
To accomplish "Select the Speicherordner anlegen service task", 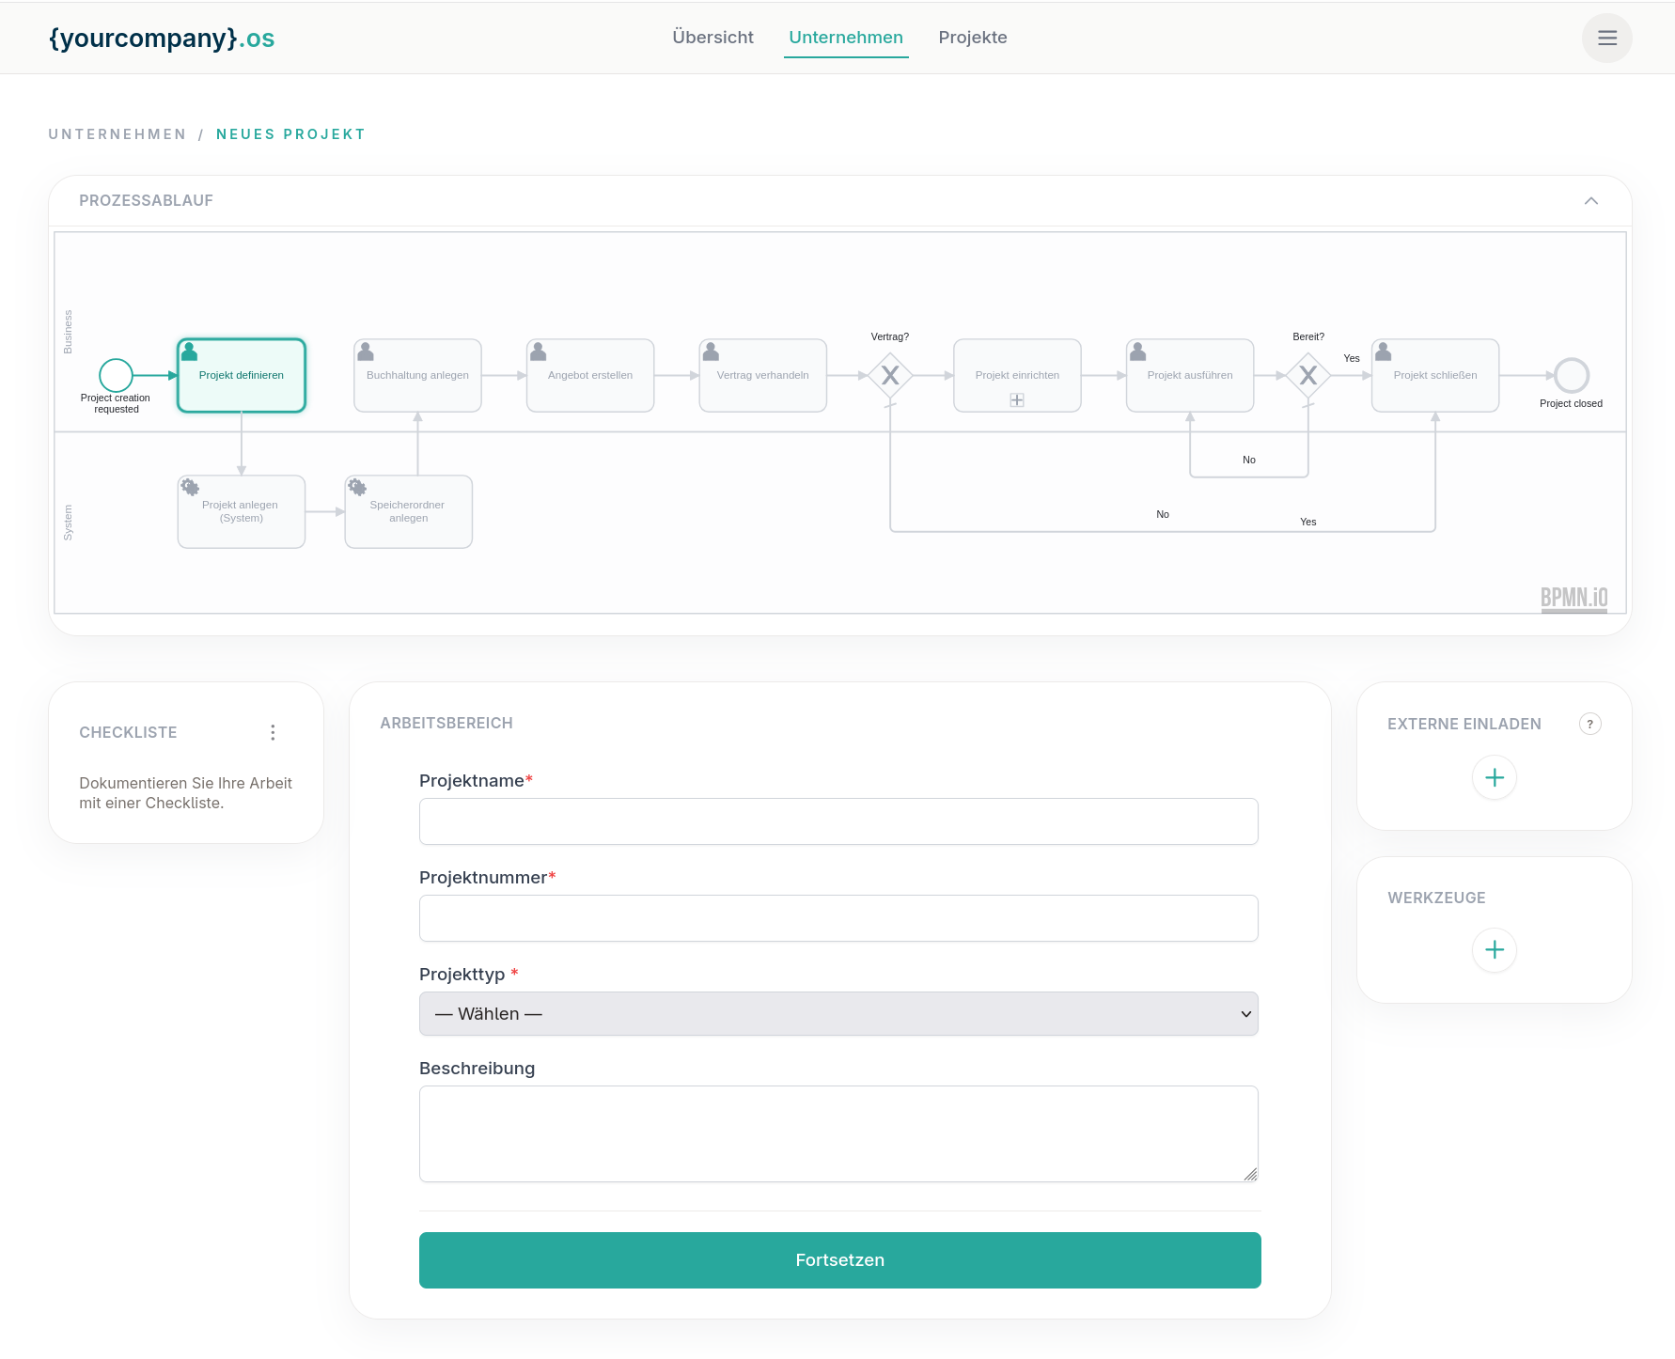I will click(408, 511).
